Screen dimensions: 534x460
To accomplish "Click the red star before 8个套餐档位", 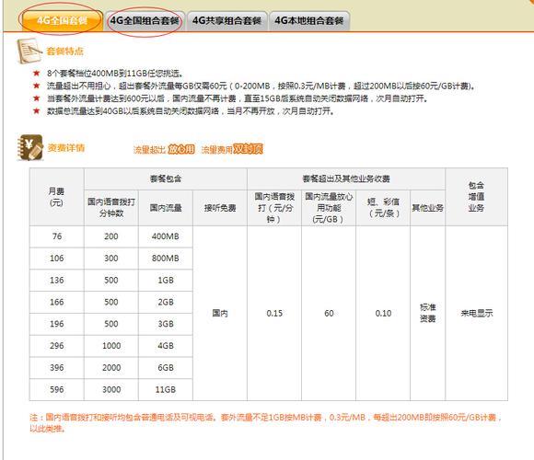I will (37, 73).
